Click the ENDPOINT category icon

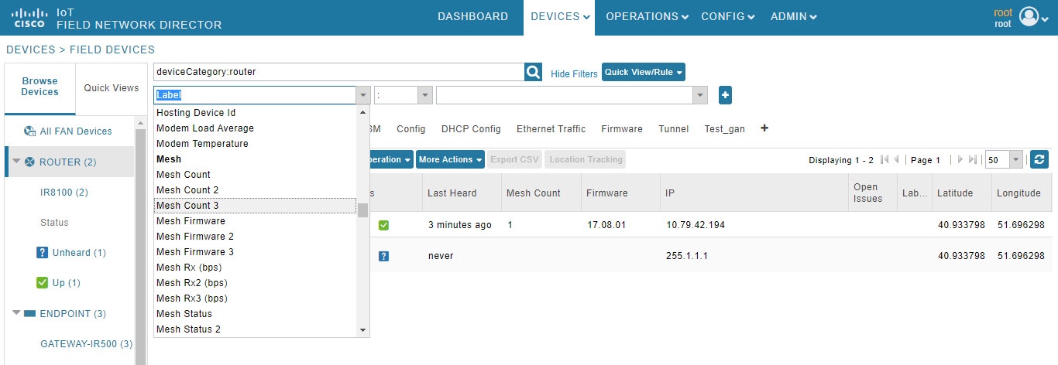[x=29, y=313]
